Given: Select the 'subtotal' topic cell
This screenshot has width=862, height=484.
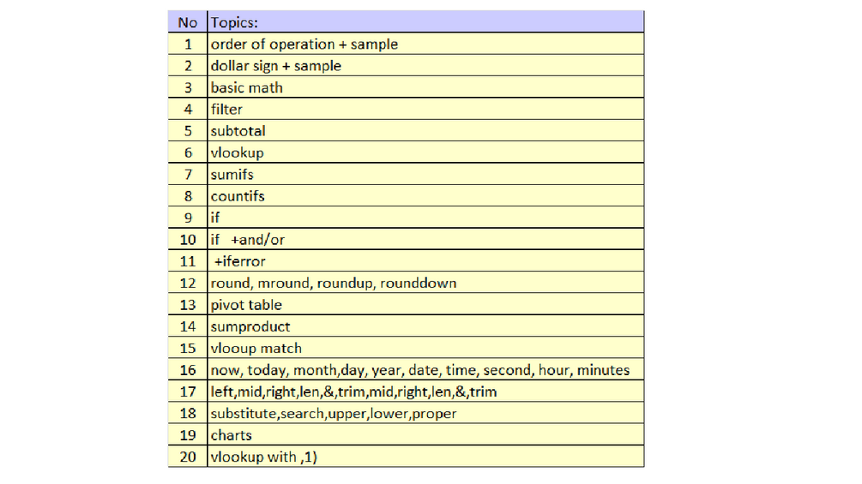Looking at the screenshot, I should tap(425, 130).
